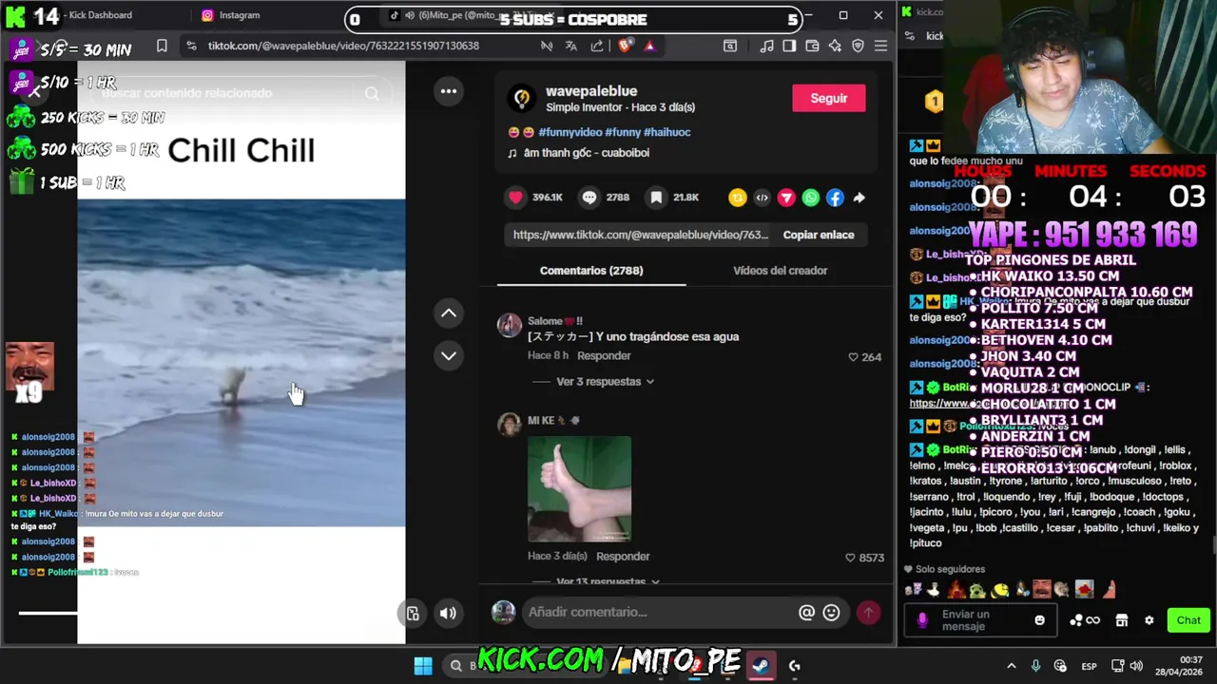Screen dimensions: 1217x684
Task: Open Leo AI sparkle icon
Action: click(x=835, y=46)
